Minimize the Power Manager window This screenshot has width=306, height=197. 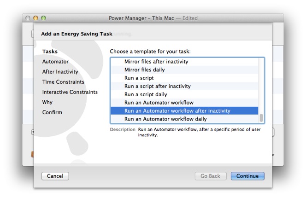[x=35, y=18]
